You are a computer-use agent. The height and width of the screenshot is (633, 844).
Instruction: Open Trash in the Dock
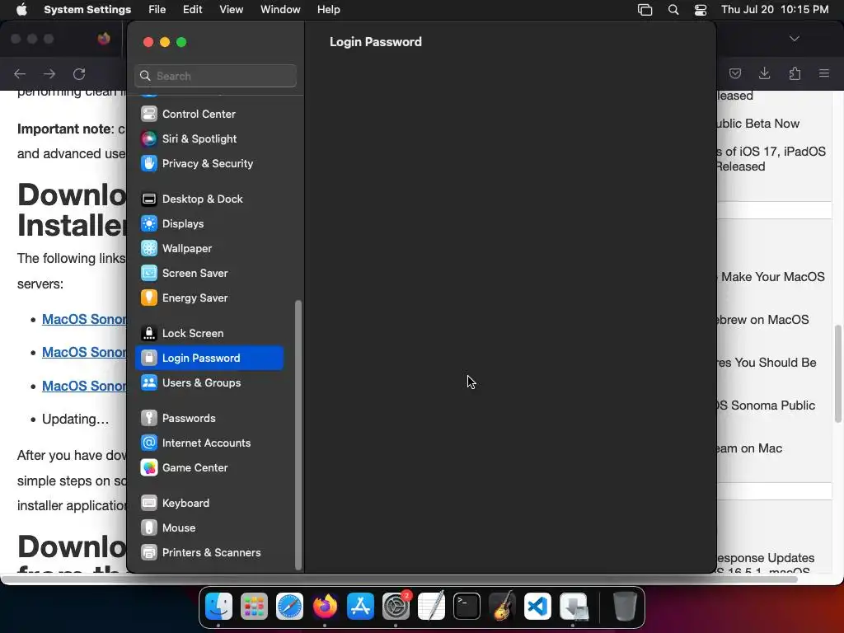pos(625,607)
